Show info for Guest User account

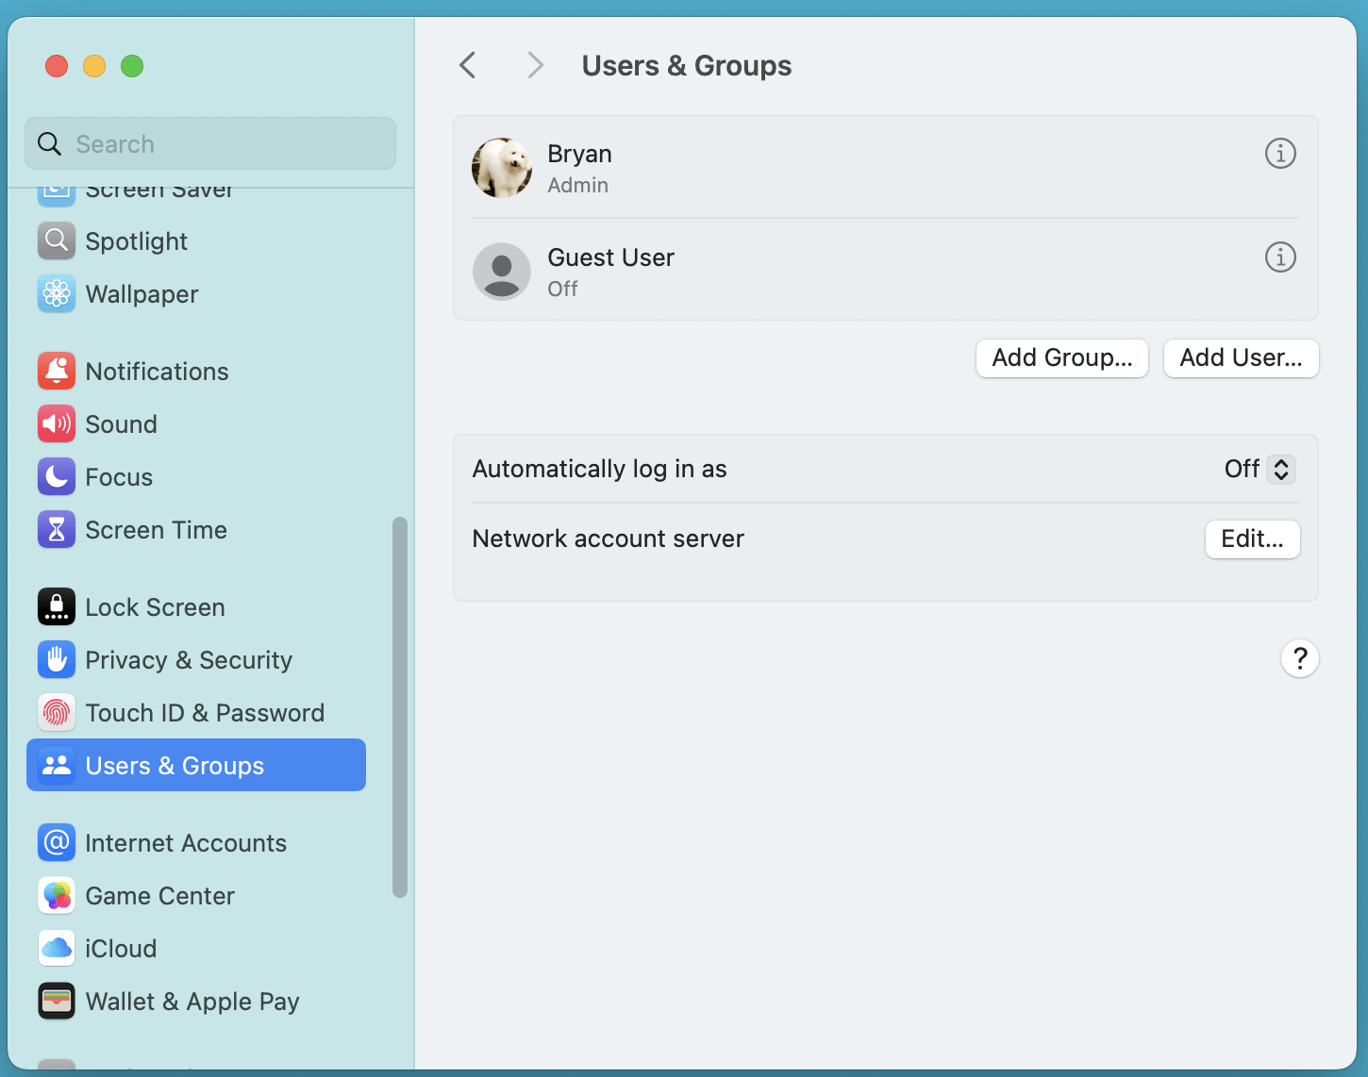1279,257
